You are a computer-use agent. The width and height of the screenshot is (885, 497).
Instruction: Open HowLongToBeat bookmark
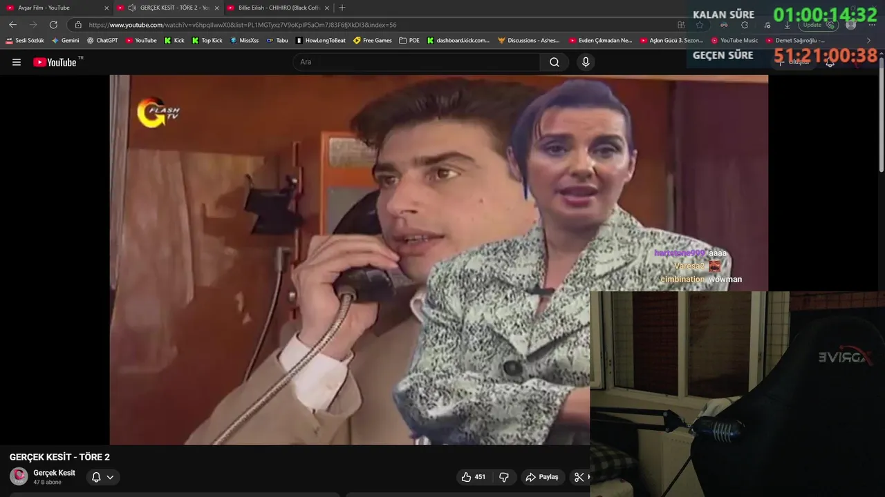click(x=320, y=41)
